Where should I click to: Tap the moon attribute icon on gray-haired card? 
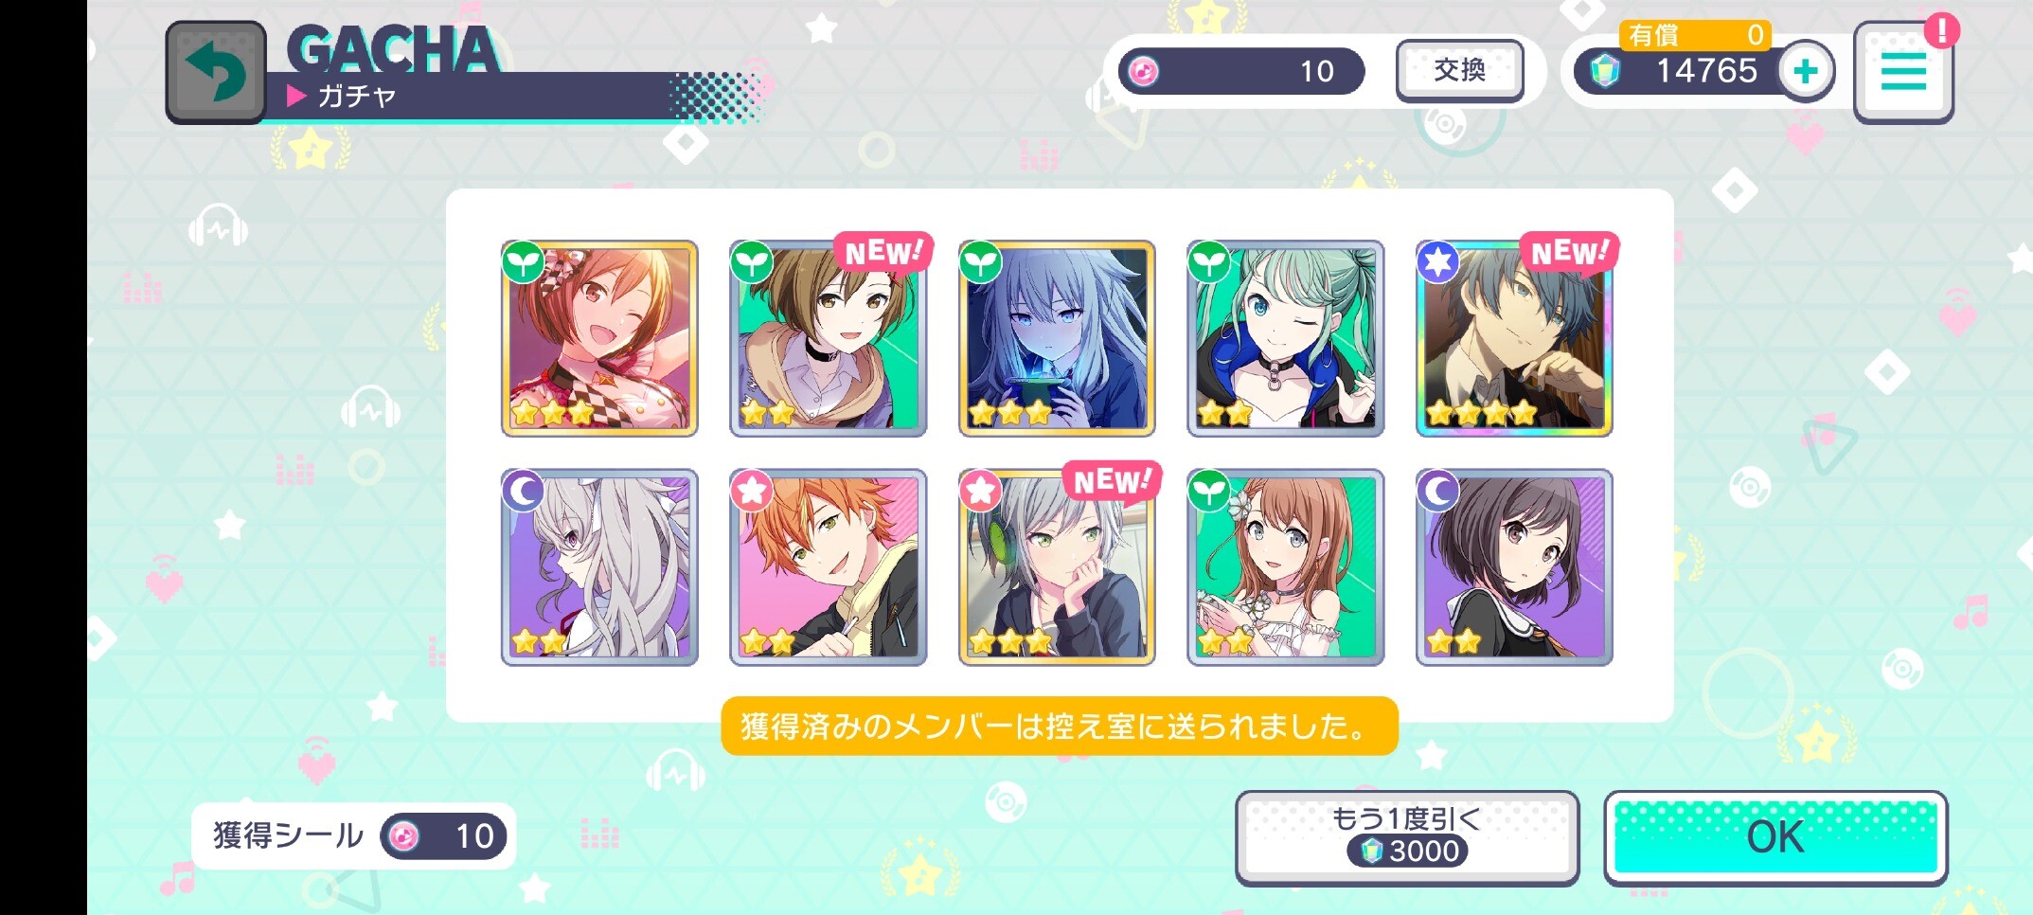tap(522, 491)
